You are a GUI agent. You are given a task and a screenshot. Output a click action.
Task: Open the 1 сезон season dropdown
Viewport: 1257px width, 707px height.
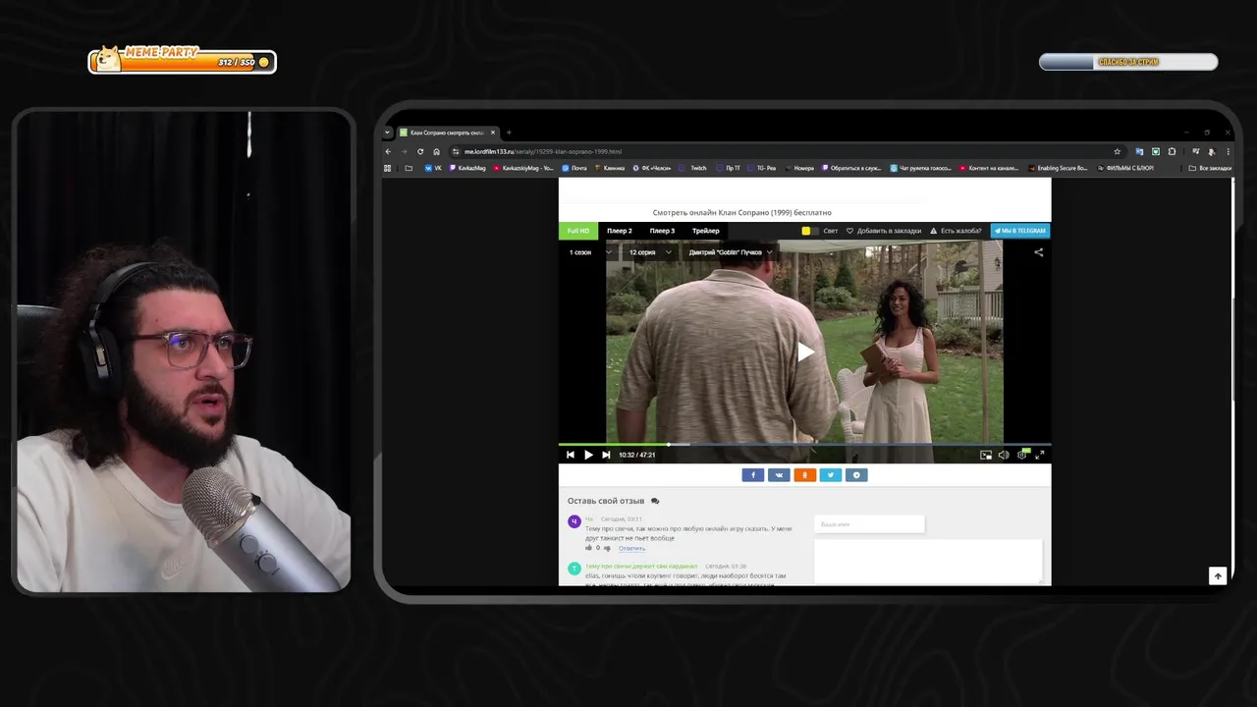(590, 252)
